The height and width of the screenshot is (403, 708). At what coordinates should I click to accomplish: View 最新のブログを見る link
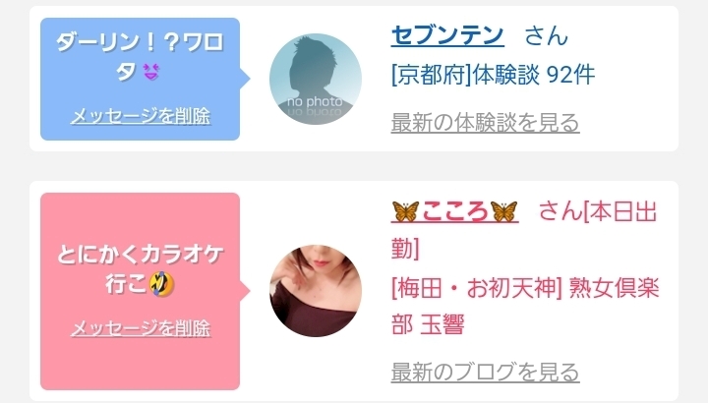(x=485, y=372)
